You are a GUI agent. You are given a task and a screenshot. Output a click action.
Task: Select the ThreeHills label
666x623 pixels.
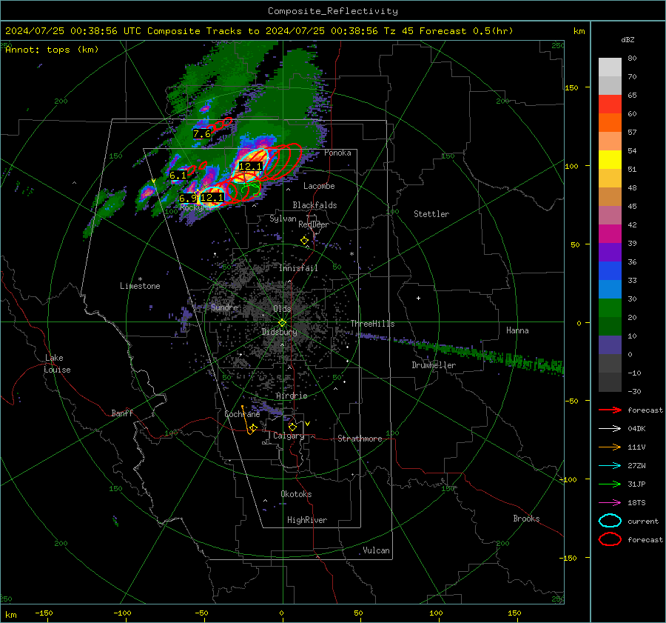(372, 324)
